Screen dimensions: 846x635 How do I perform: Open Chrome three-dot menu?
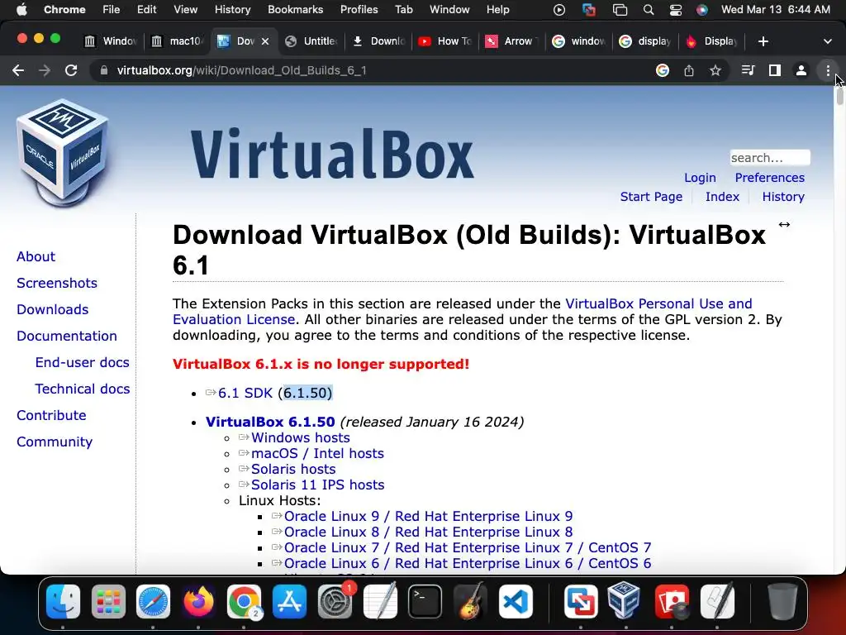[828, 70]
